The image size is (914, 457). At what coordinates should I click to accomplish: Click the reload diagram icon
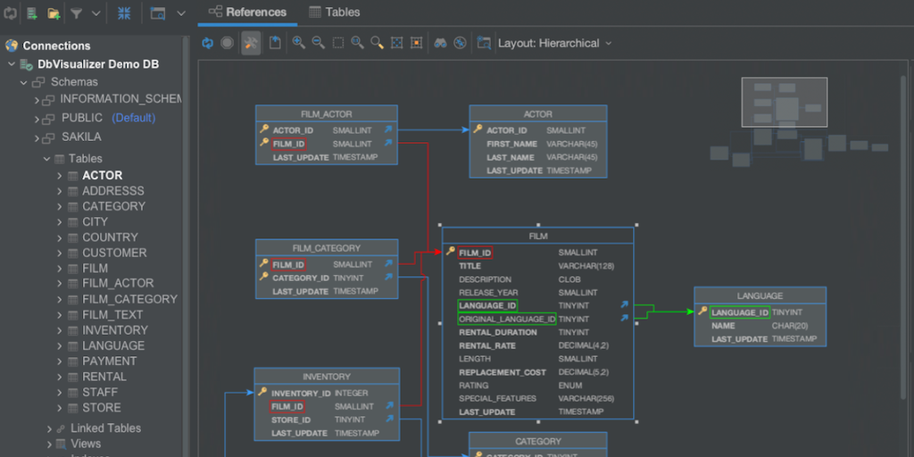(x=207, y=43)
